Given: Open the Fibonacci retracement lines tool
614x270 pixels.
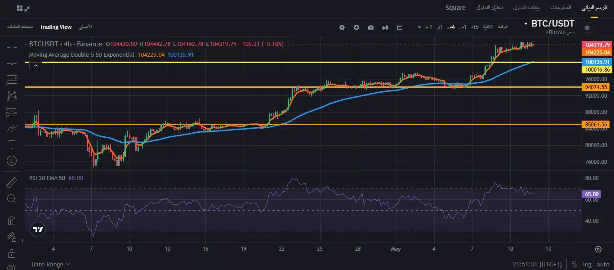Looking at the screenshot, I should [12, 80].
